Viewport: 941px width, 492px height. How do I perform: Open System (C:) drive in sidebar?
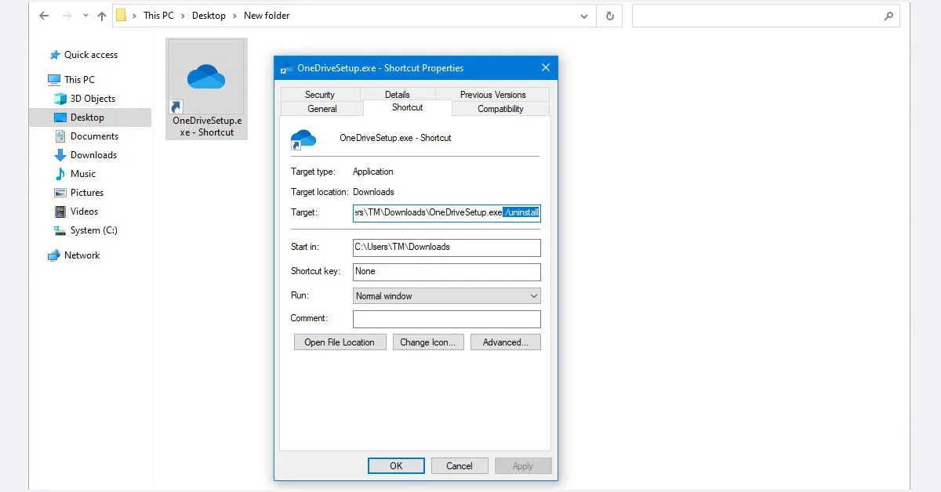tap(93, 230)
